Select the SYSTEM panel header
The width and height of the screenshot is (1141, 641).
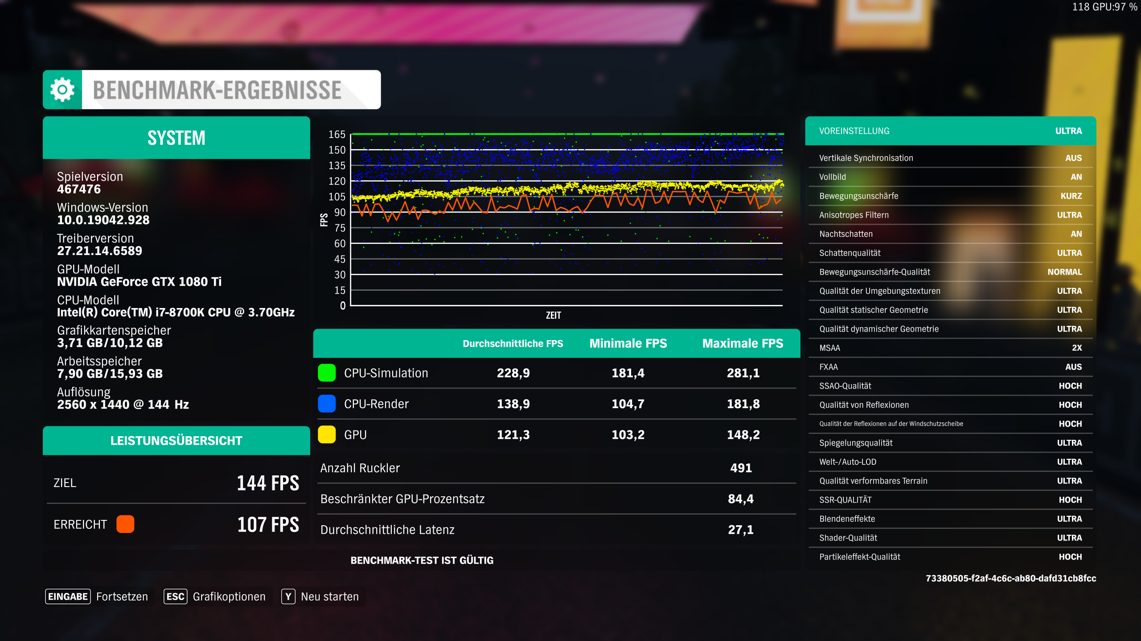point(176,137)
